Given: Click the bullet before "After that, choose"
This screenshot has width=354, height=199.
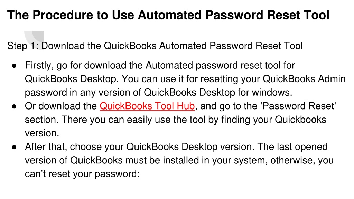Looking at the screenshot, I should pyautogui.click(x=14, y=147).
